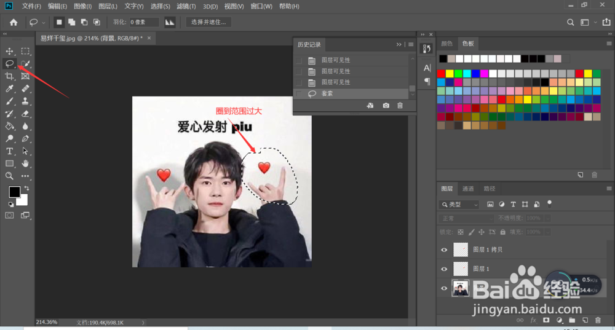Image resolution: width=615 pixels, height=330 pixels.
Task: Select the Horizontal Type tool
Action: [x=9, y=151]
